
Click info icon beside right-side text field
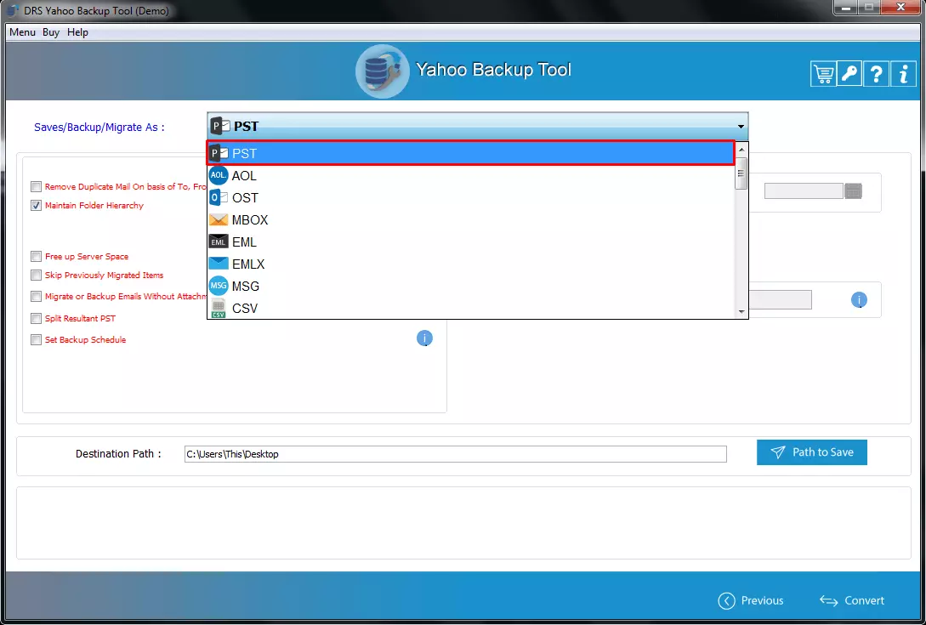pyautogui.click(x=859, y=300)
